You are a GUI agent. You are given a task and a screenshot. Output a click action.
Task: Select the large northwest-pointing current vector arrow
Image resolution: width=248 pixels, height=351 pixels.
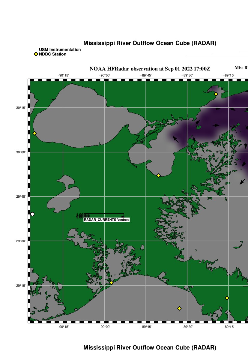(175, 139)
